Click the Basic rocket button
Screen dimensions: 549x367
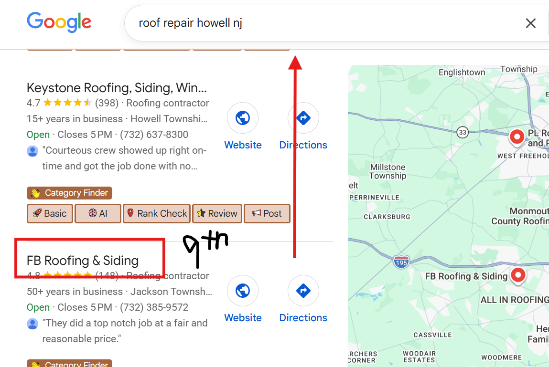pos(50,213)
